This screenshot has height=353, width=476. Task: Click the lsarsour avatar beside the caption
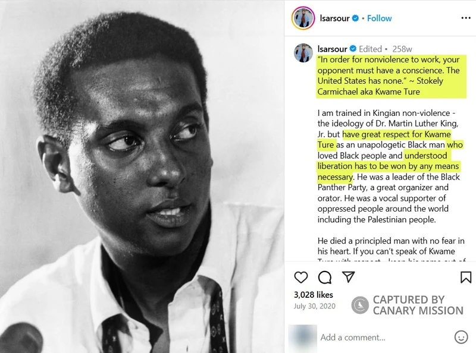point(303,53)
